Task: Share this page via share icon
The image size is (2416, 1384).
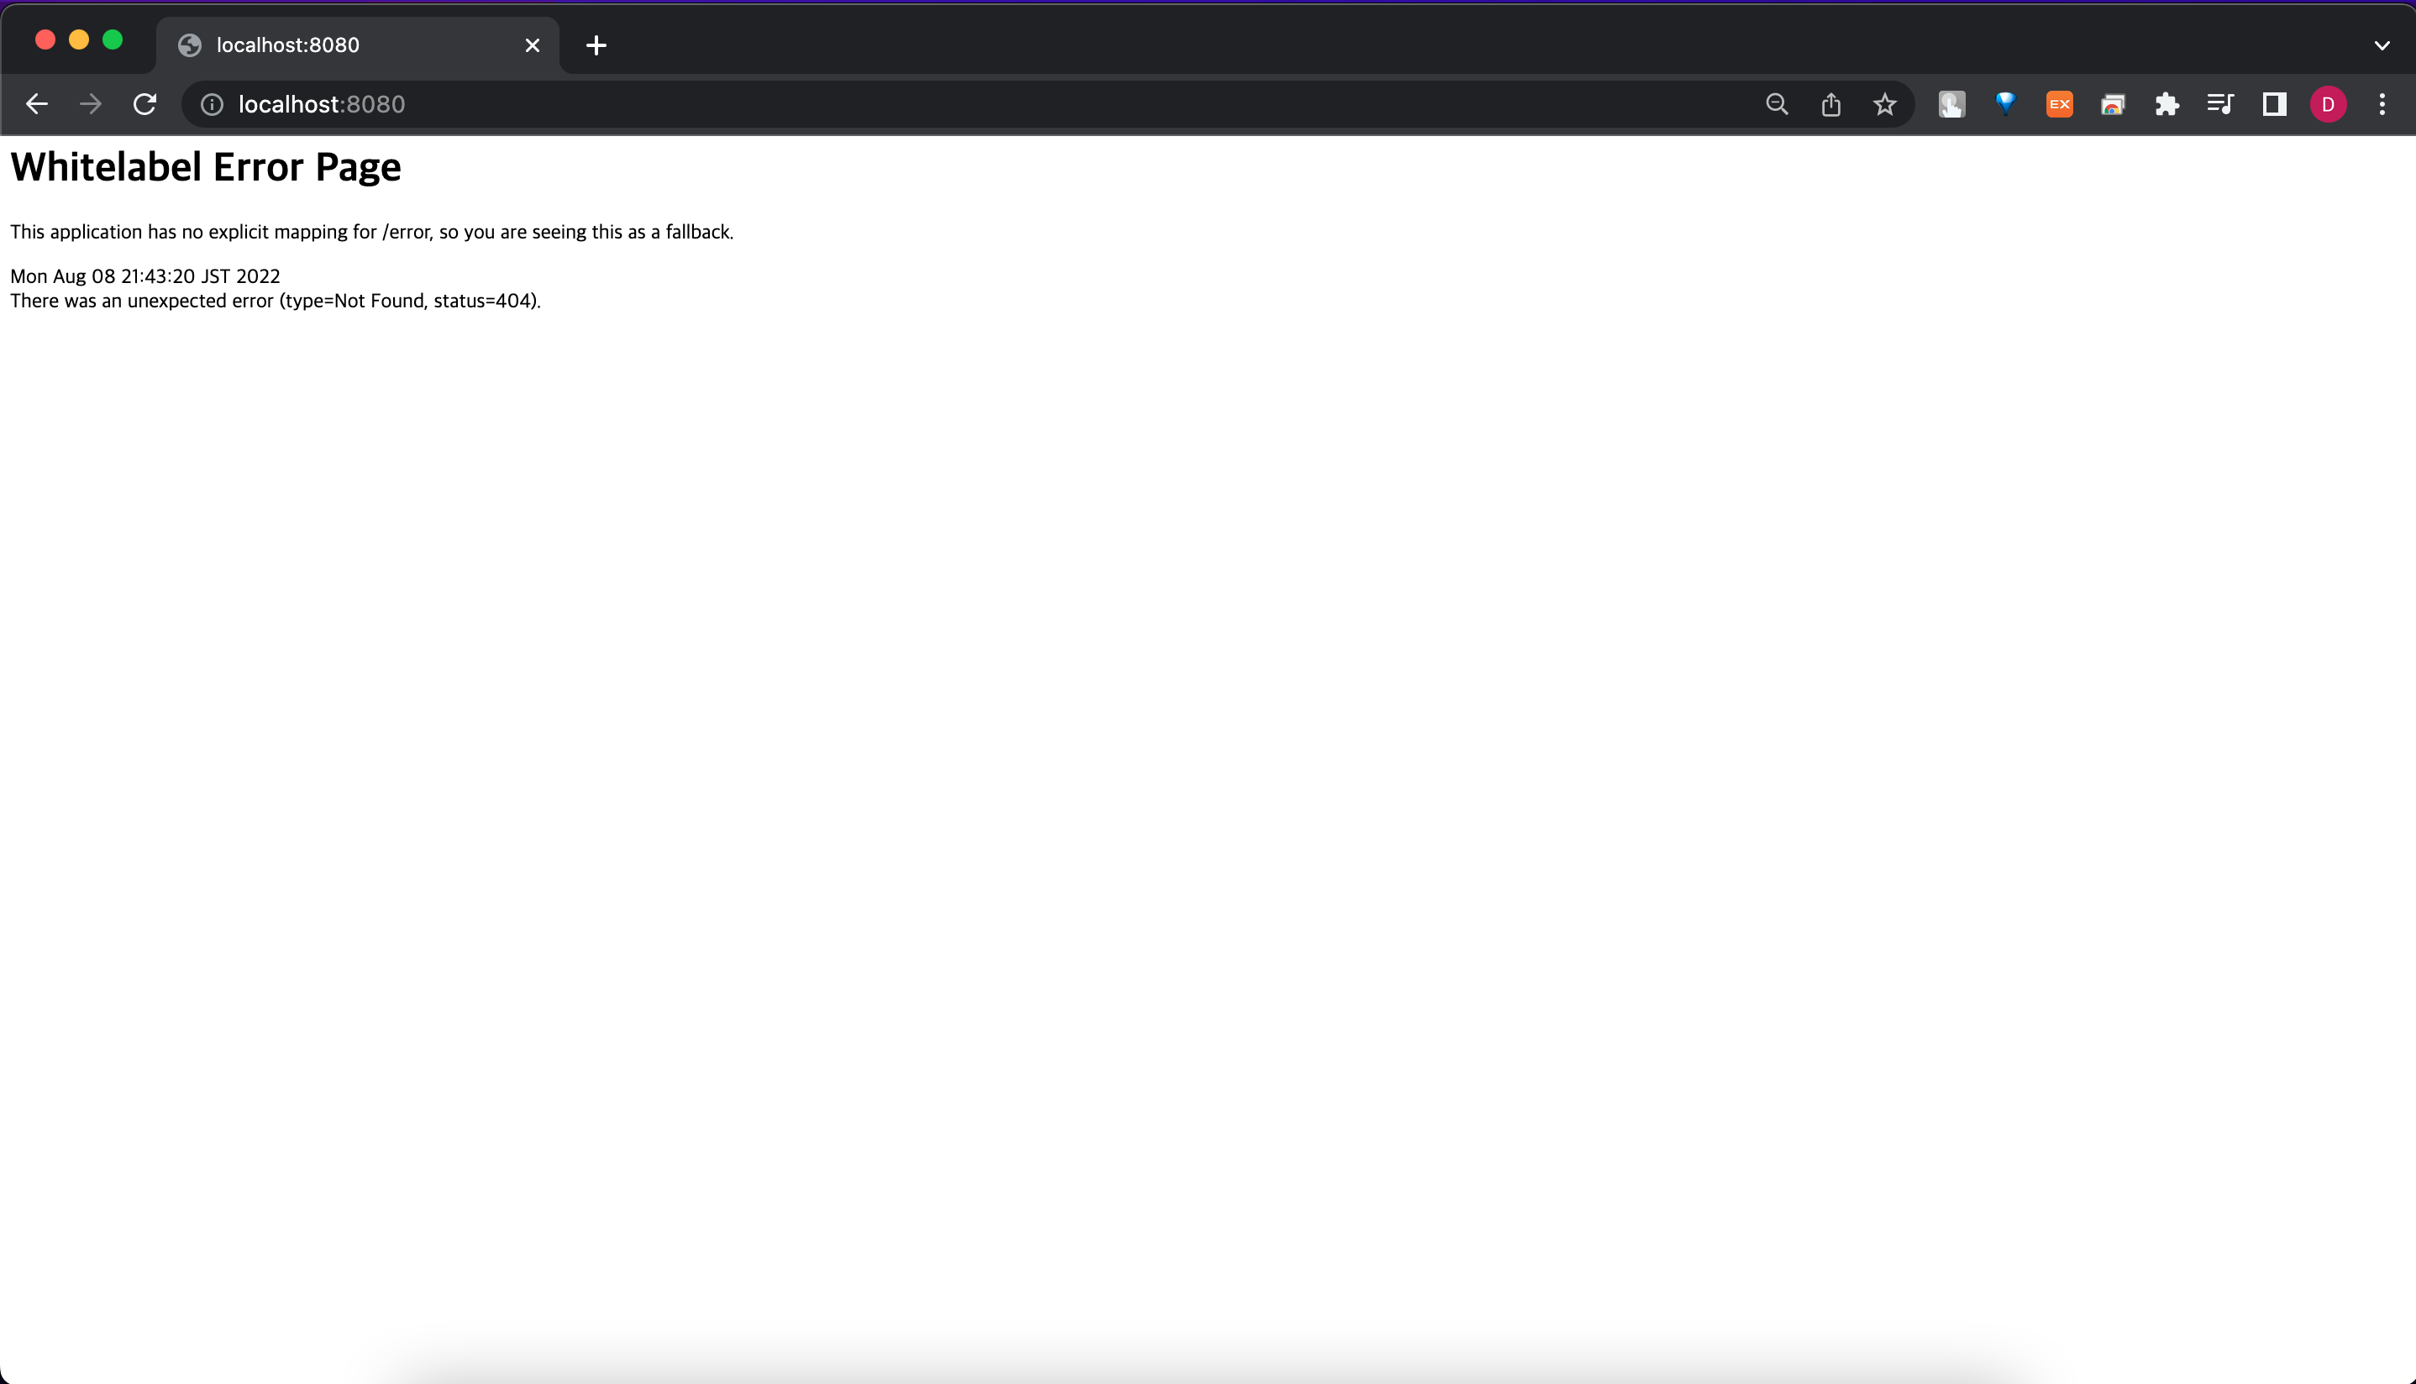Action: click(x=1830, y=105)
